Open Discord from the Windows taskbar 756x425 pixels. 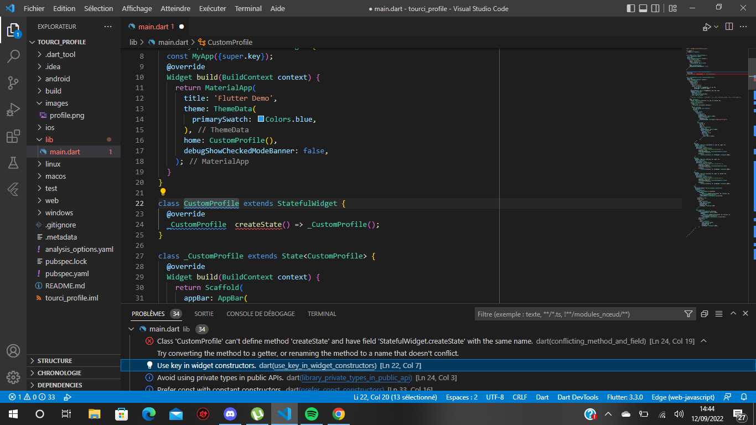tap(230, 414)
